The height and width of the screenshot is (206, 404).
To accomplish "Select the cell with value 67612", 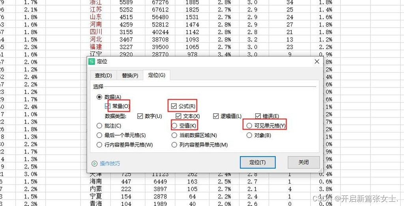I will (160, 10).
